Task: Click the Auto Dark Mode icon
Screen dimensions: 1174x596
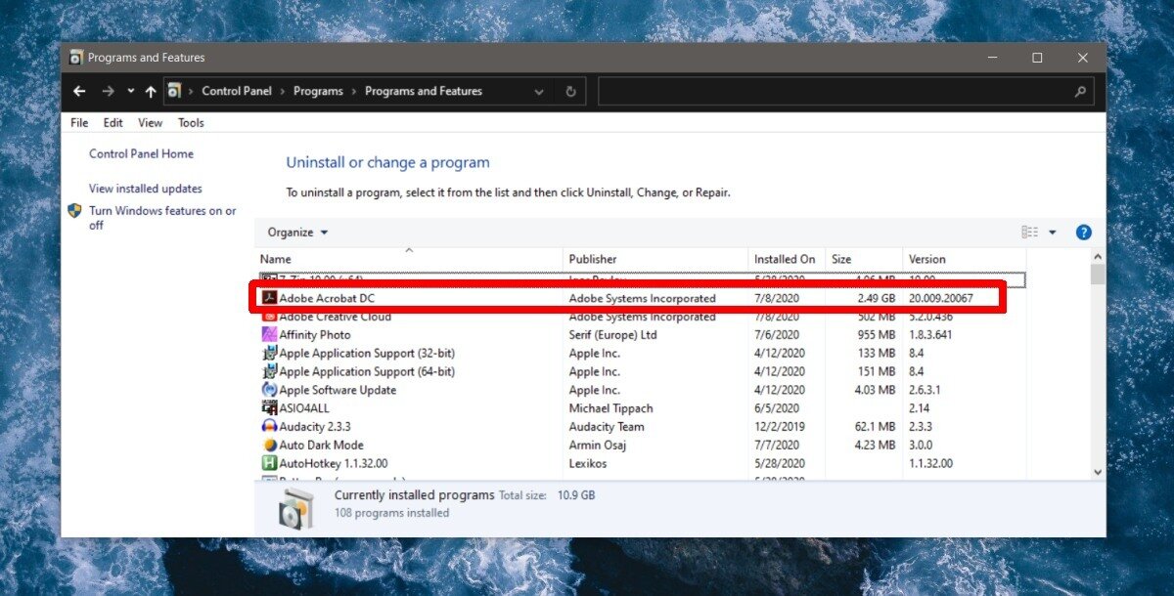Action: (x=269, y=445)
